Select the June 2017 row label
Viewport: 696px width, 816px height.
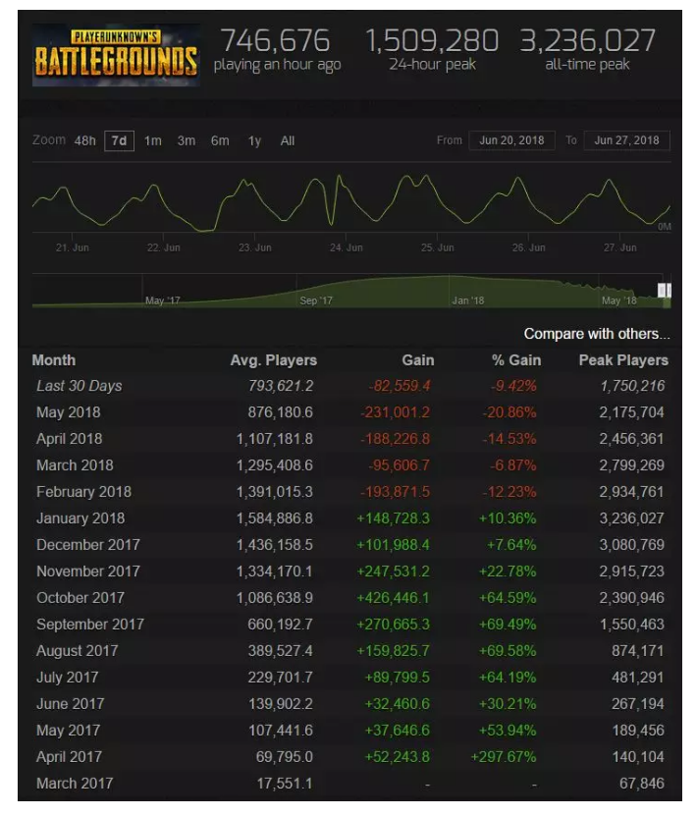click(71, 704)
